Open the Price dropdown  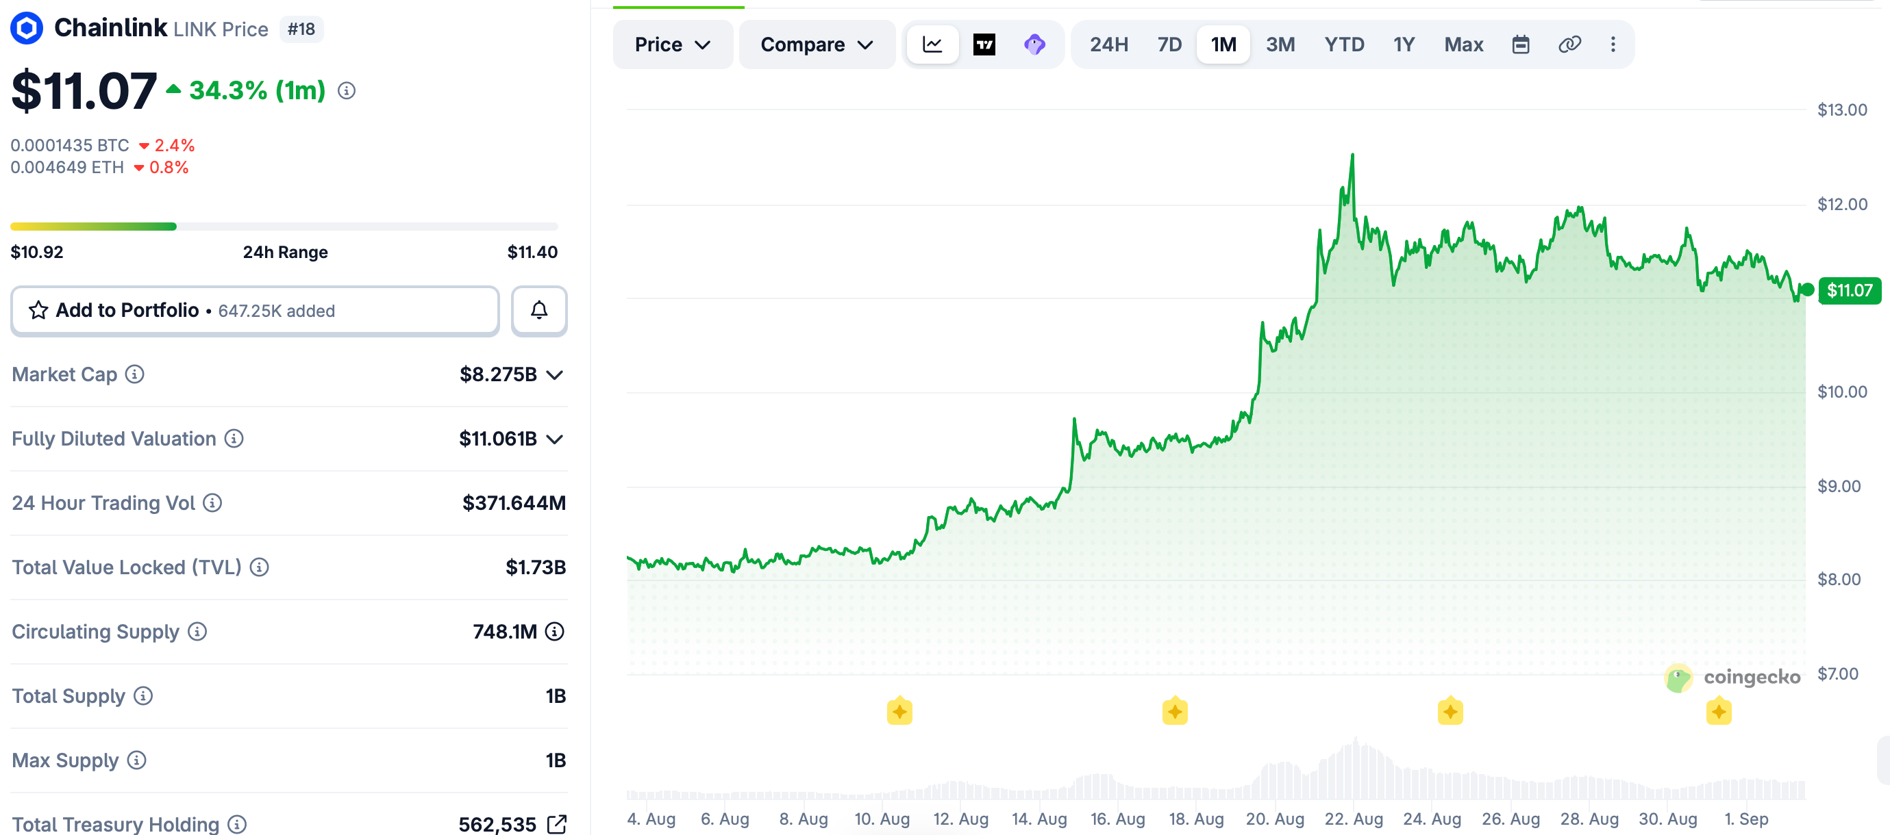[672, 44]
